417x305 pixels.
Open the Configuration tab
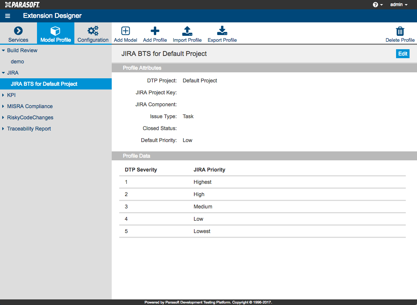(x=93, y=33)
